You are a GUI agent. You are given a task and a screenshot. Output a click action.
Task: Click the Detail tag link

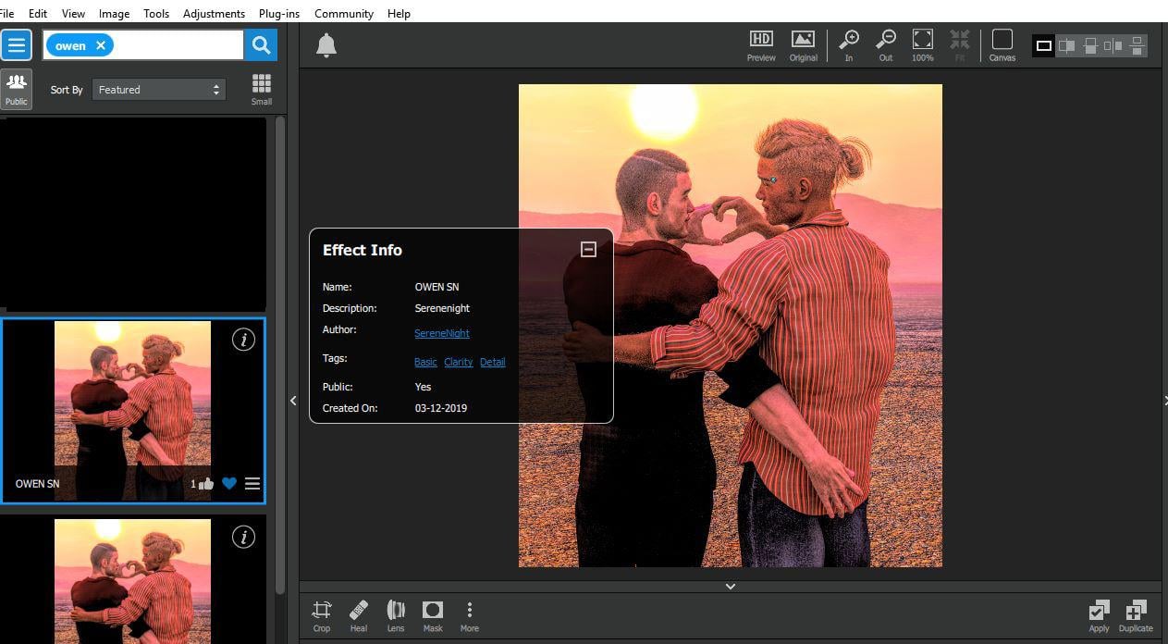click(x=492, y=362)
